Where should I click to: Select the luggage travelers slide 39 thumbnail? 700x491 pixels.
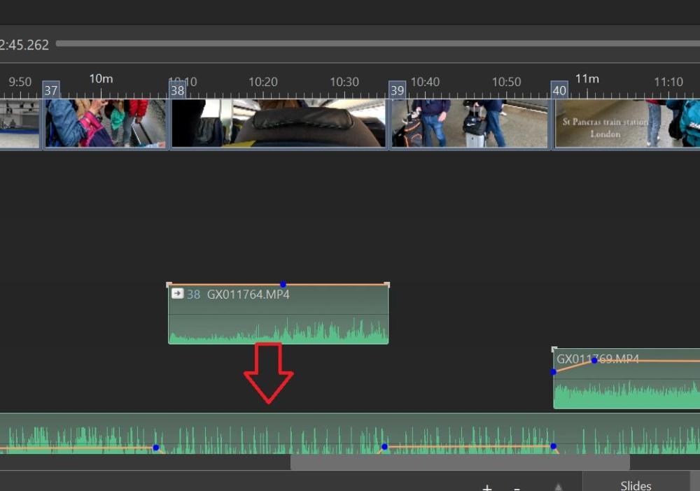tap(469, 124)
